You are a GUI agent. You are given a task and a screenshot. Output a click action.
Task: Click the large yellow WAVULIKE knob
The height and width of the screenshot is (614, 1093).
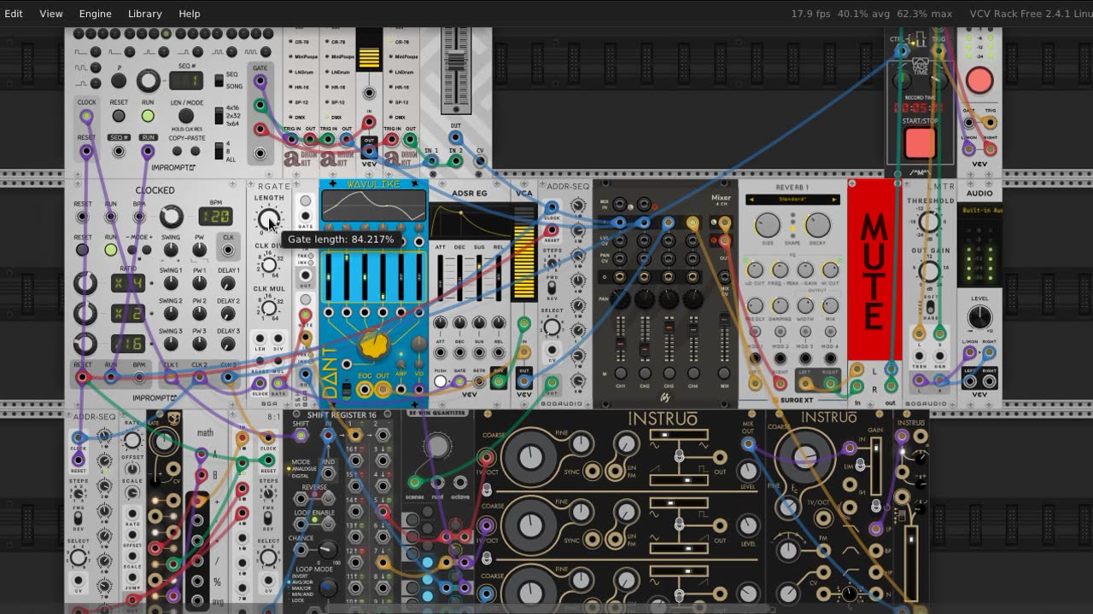[x=373, y=345]
